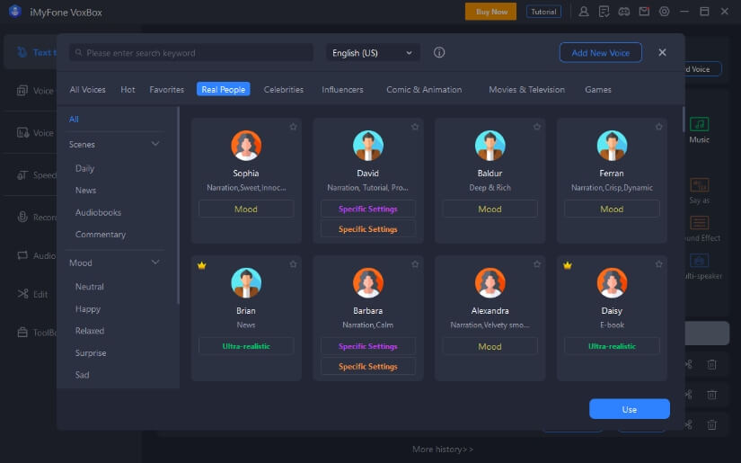Click Brian's Ultra-realistic button
741x463 pixels.
point(246,346)
